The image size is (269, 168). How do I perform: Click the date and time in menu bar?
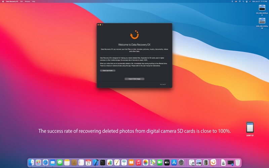coord(260,1)
